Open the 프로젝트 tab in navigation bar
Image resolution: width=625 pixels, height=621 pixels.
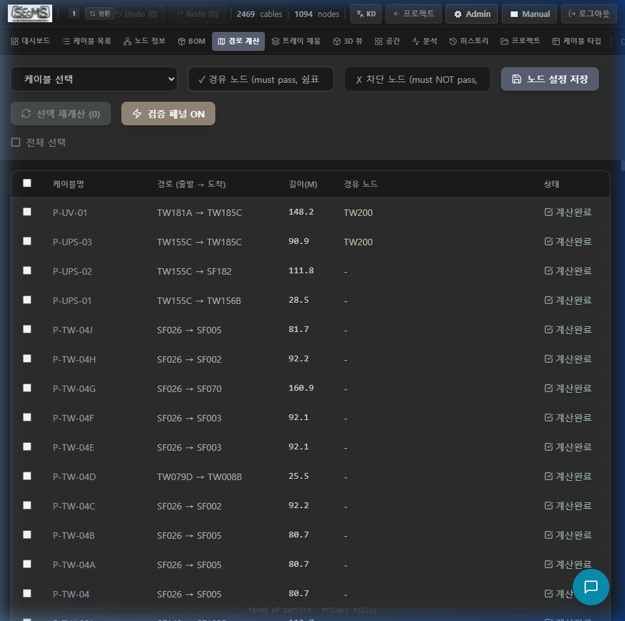[520, 41]
